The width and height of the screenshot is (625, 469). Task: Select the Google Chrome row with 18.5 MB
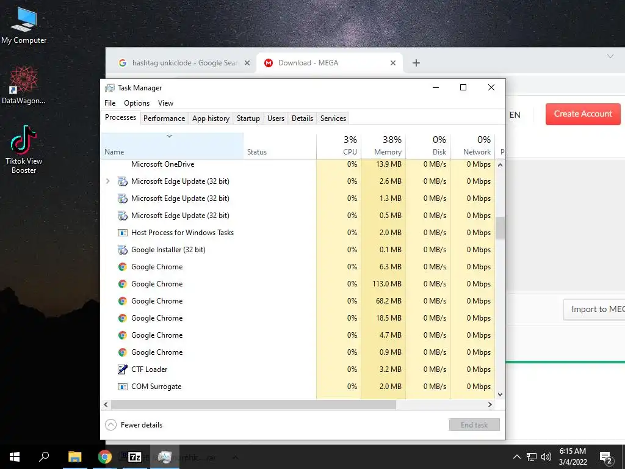[298, 318]
